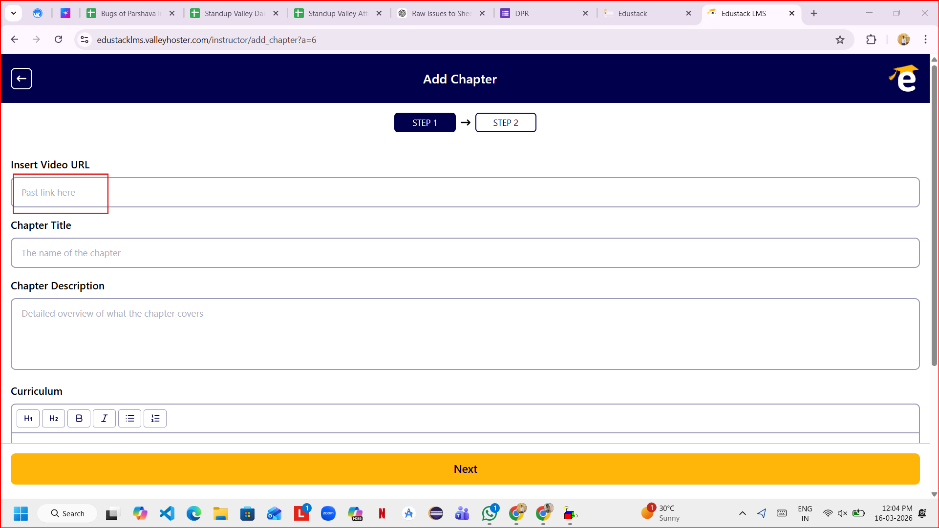Apply Heading 2 format in Curriculum editor
The image size is (939, 528).
[54, 418]
